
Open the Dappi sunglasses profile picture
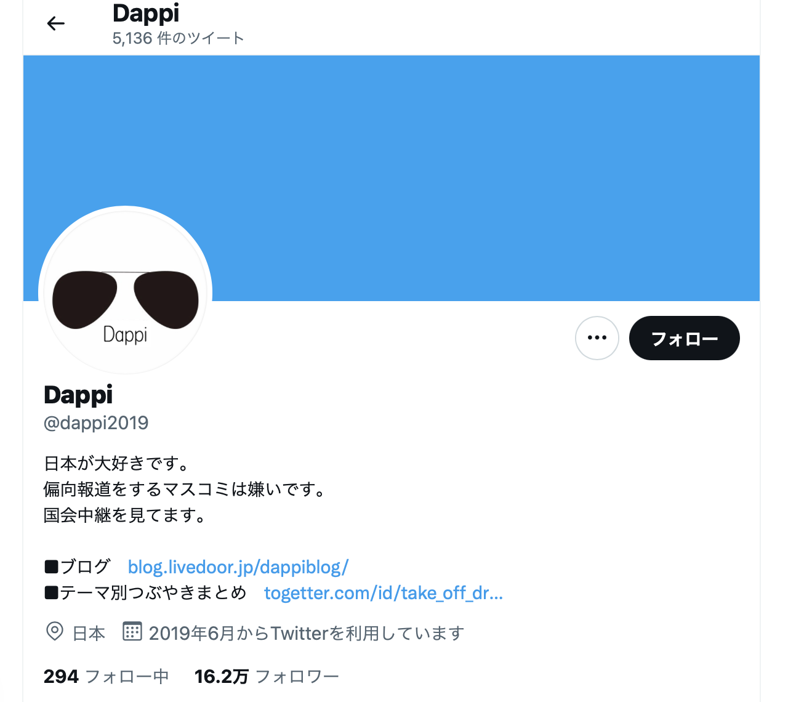pos(126,293)
